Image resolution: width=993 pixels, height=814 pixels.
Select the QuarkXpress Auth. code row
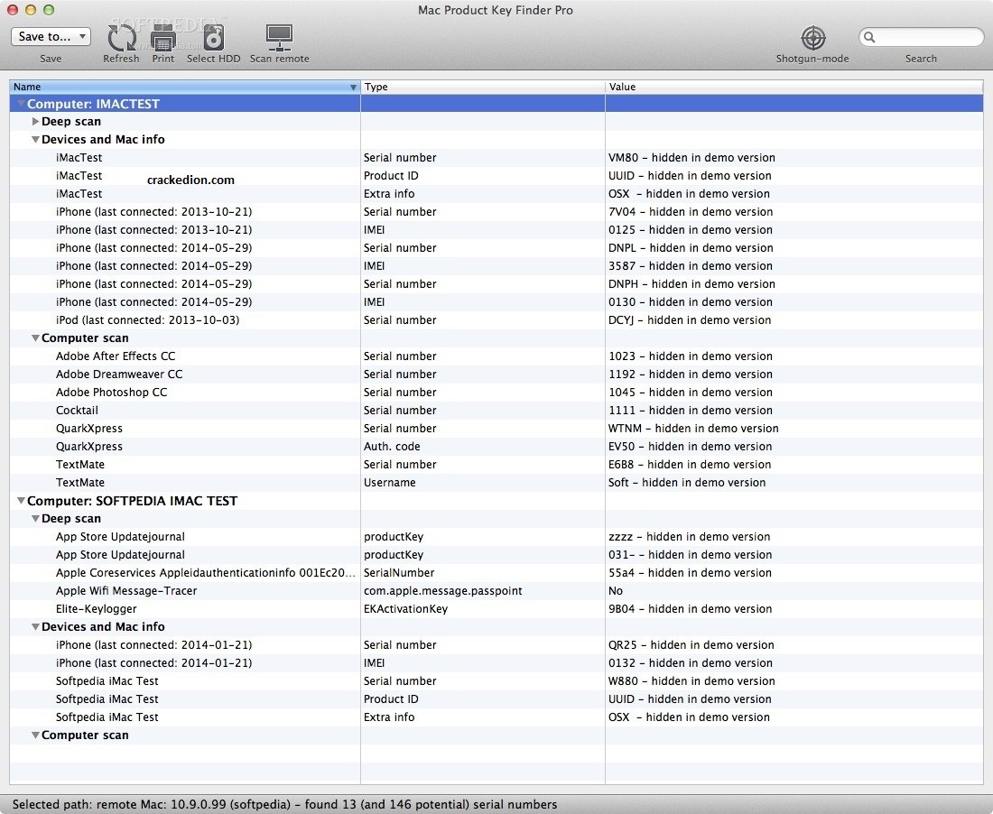pyautogui.click(x=496, y=446)
